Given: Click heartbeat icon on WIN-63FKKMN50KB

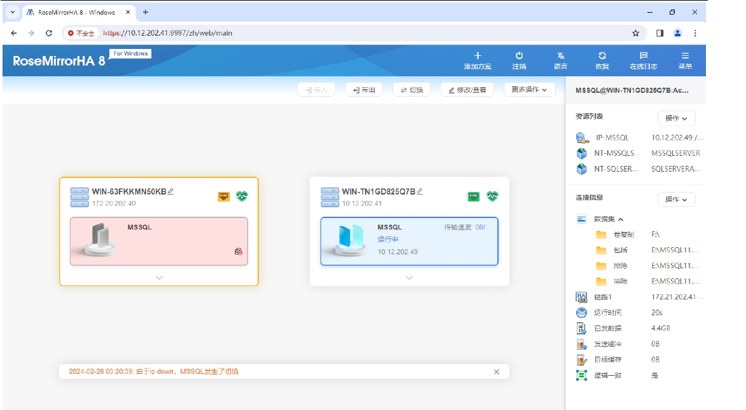Looking at the screenshot, I should [242, 196].
